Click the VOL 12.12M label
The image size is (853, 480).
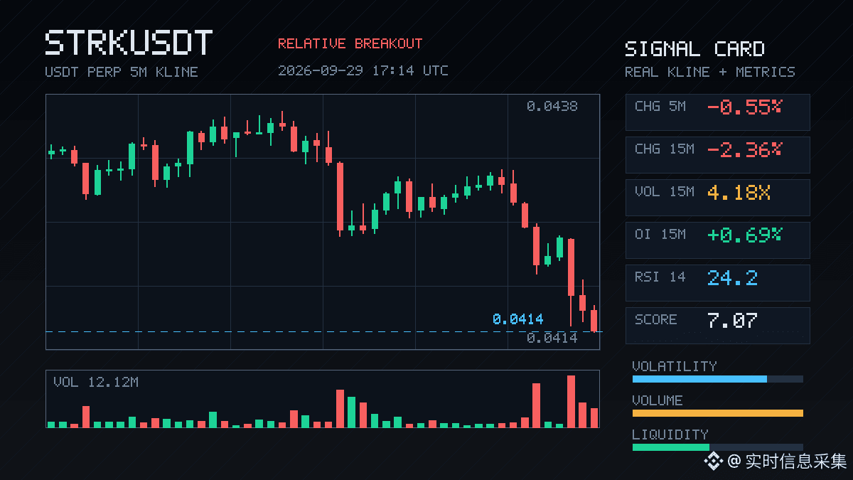[96, 383]
